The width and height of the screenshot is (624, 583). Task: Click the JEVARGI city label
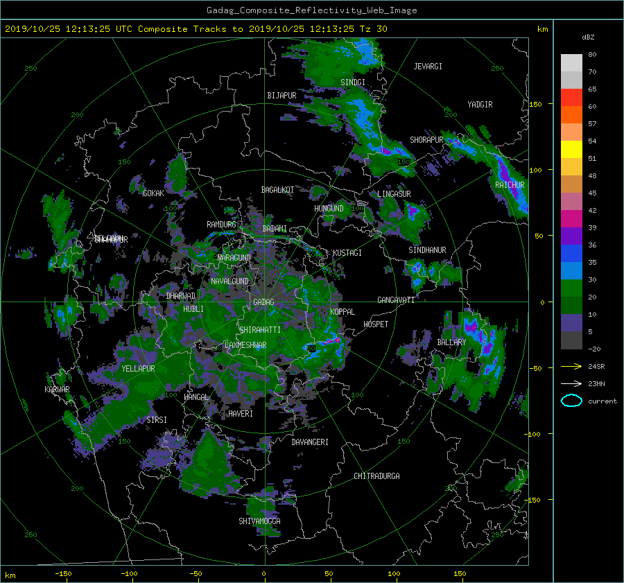click(428, 67)
